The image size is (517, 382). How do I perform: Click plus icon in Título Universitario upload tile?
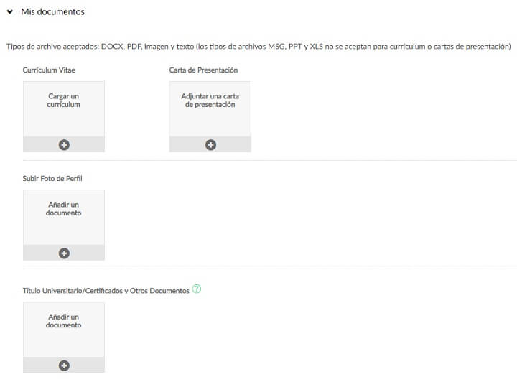point(64,365)
